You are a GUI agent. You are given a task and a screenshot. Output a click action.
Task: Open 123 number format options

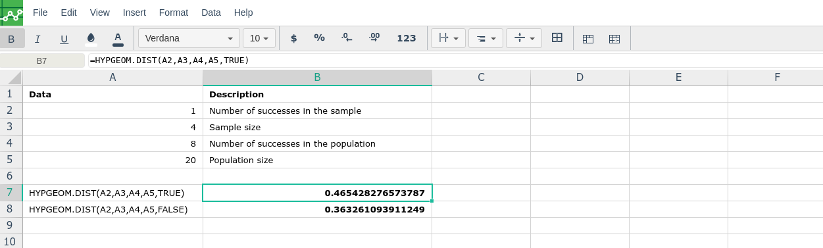(407, 38)
